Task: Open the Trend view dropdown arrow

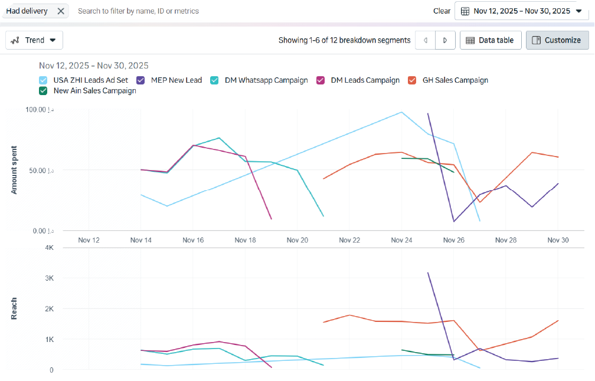Action: pos(53,40)
